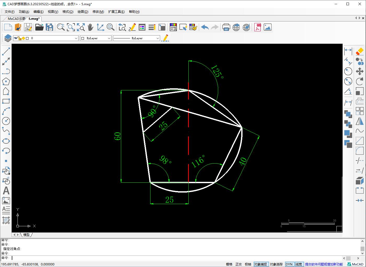Select the eraser tool at top right

click(360, 51)
